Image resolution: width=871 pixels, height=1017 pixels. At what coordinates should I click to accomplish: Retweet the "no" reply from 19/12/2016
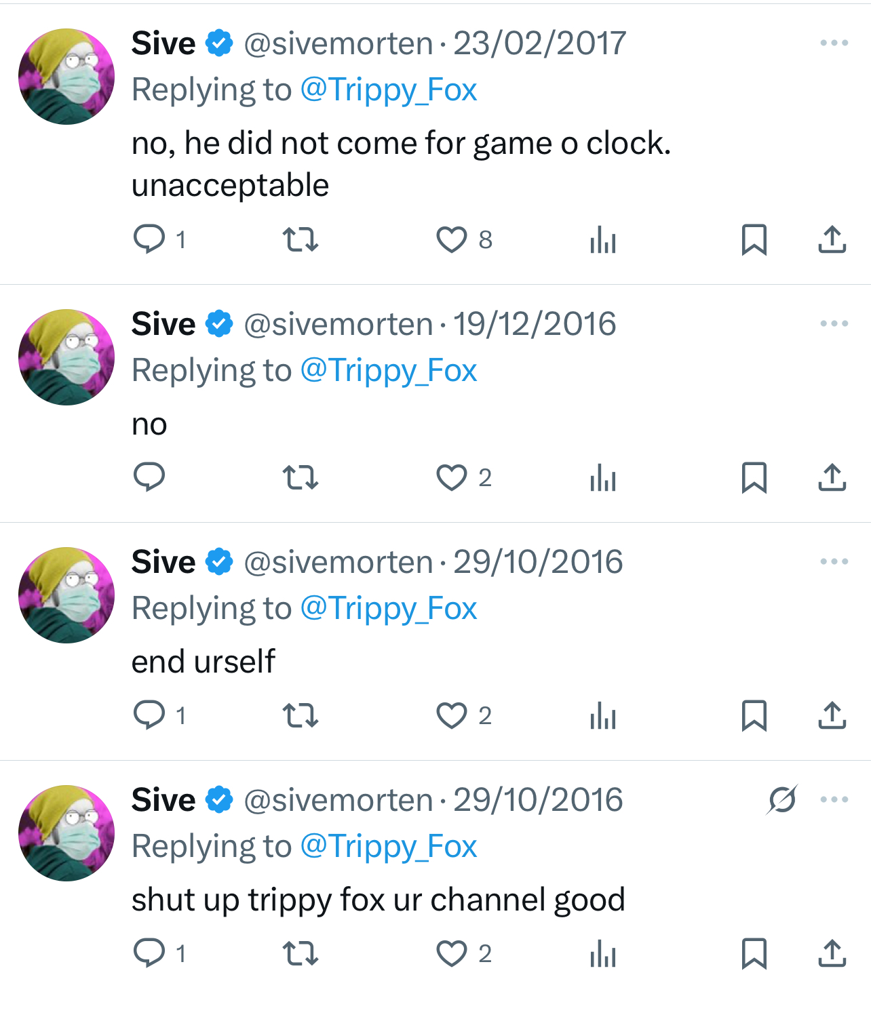300,478
